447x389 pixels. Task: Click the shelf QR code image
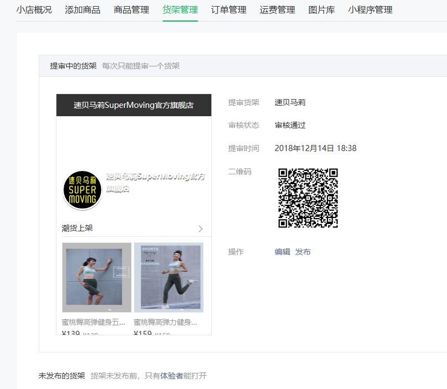coord(308,198)
